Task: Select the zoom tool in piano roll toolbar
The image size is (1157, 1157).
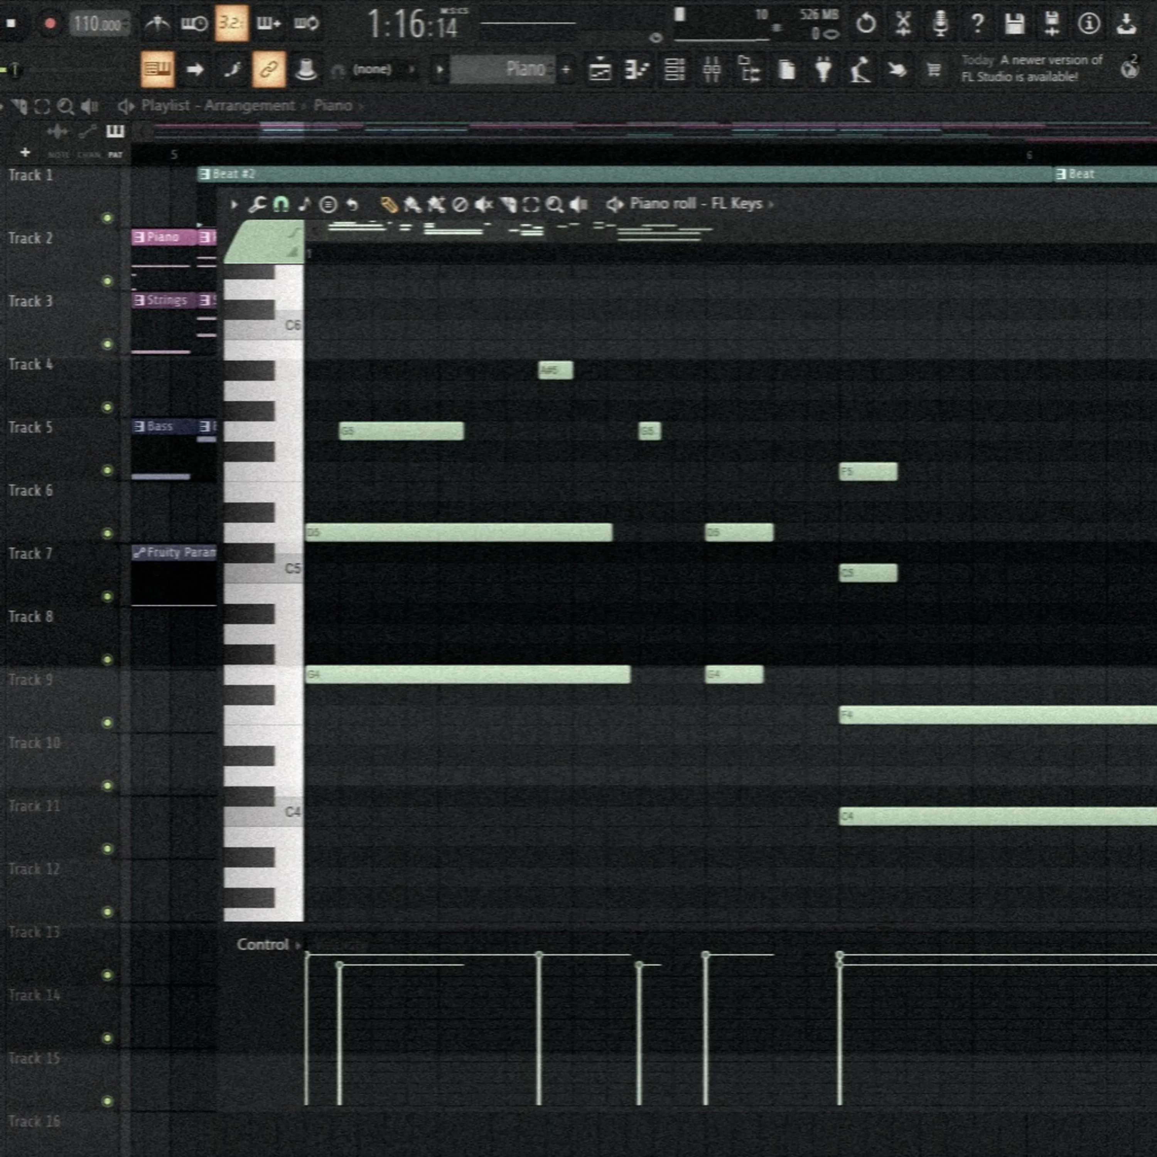Action: 555,205
